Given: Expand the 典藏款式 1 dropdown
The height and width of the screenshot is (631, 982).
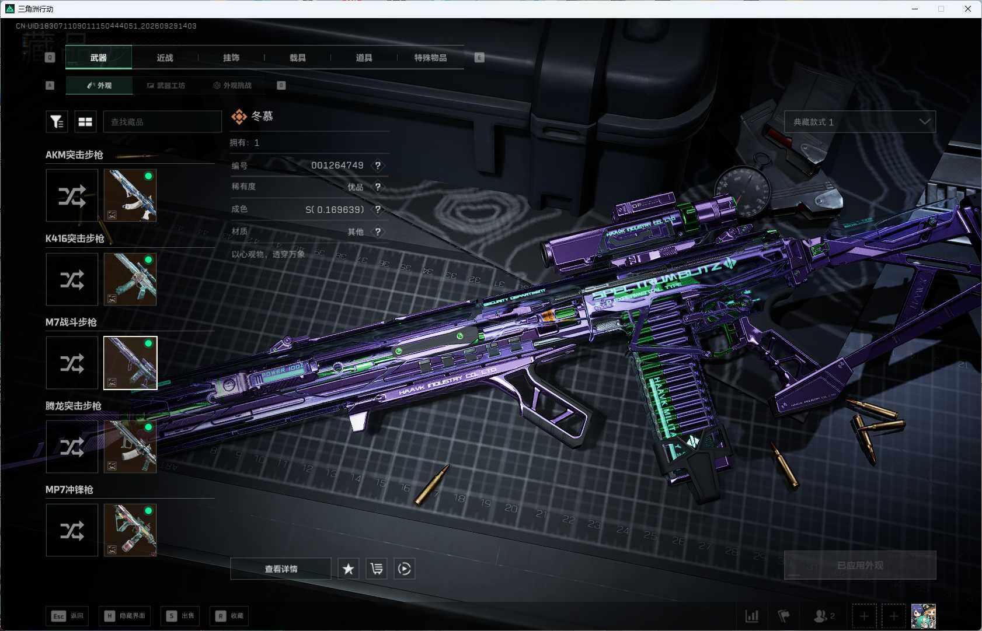Looking at the screenshot, I should (x=860, y=121).
